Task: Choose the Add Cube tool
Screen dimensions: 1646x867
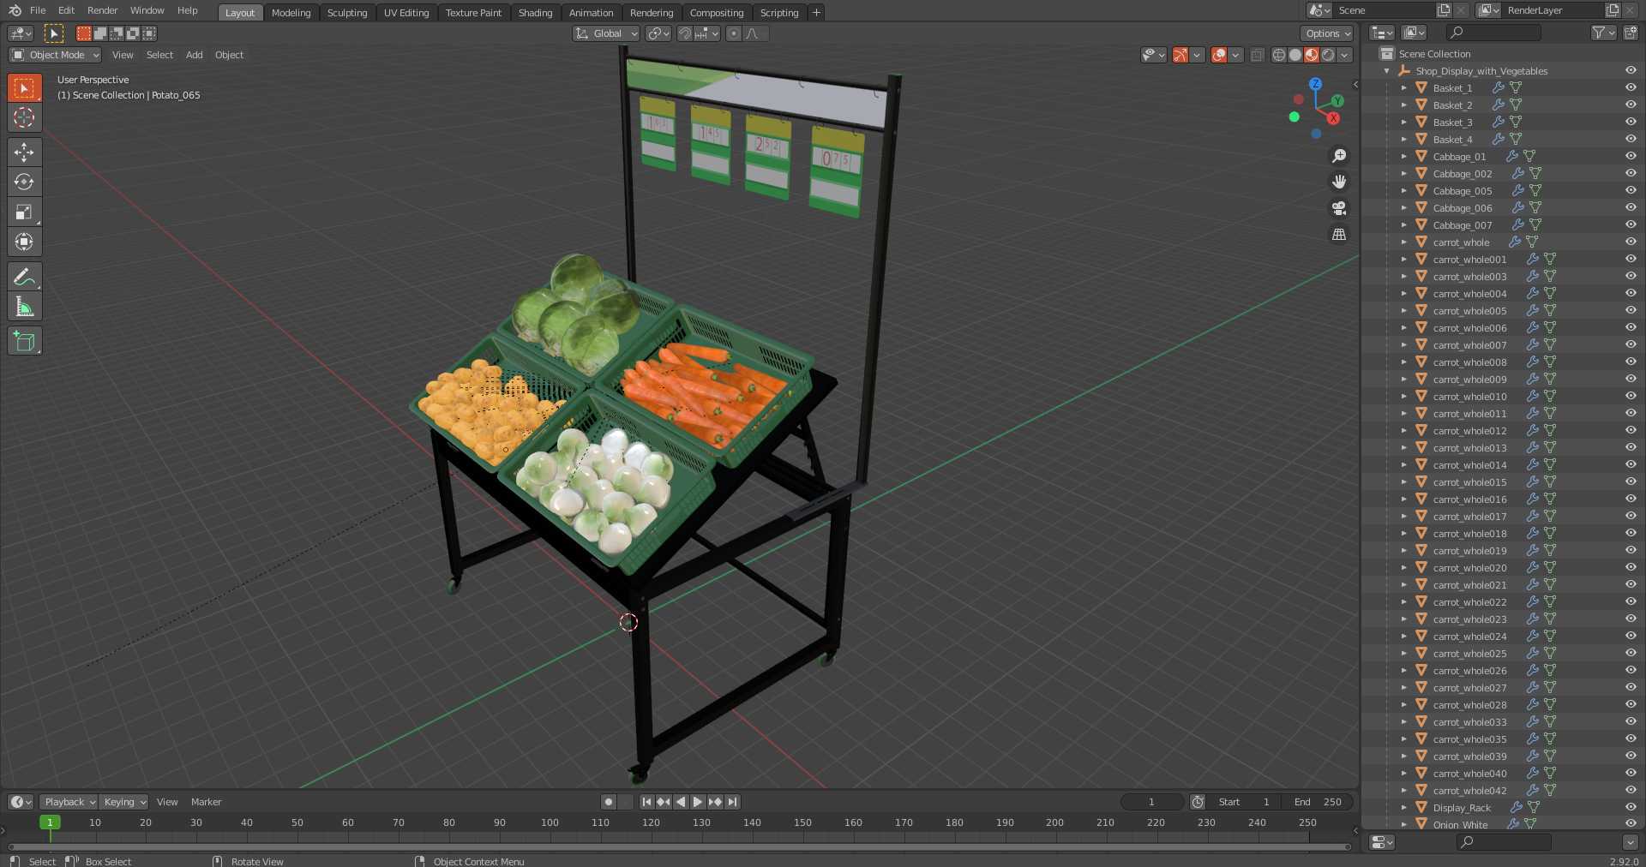Action: (x=24, y=341)
